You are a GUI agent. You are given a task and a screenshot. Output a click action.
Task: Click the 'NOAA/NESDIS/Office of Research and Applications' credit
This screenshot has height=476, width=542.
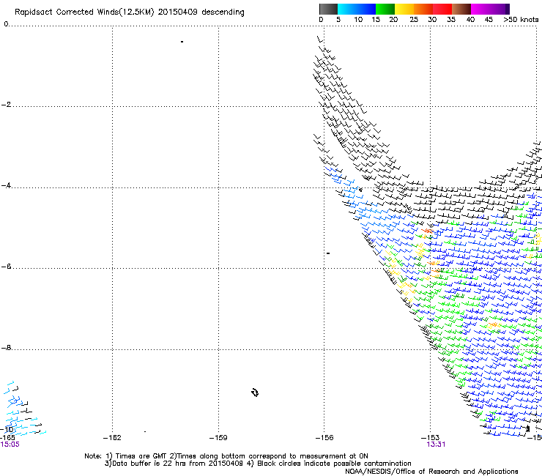[x=431, y=472]
